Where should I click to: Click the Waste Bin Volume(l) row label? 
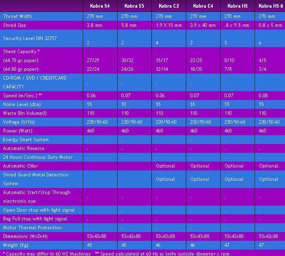click(24, 113)
